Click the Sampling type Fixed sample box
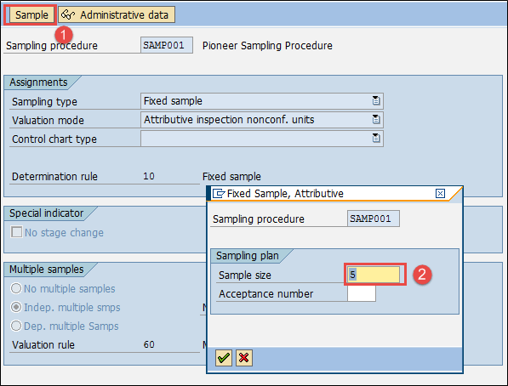Image resolution: width=508 pixels, height=386 pixels. (x=262, y=101)
